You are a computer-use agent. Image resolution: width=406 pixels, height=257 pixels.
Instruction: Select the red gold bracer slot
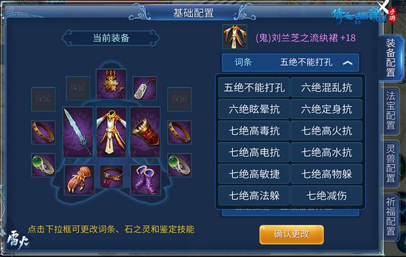(x=145, y=132)
